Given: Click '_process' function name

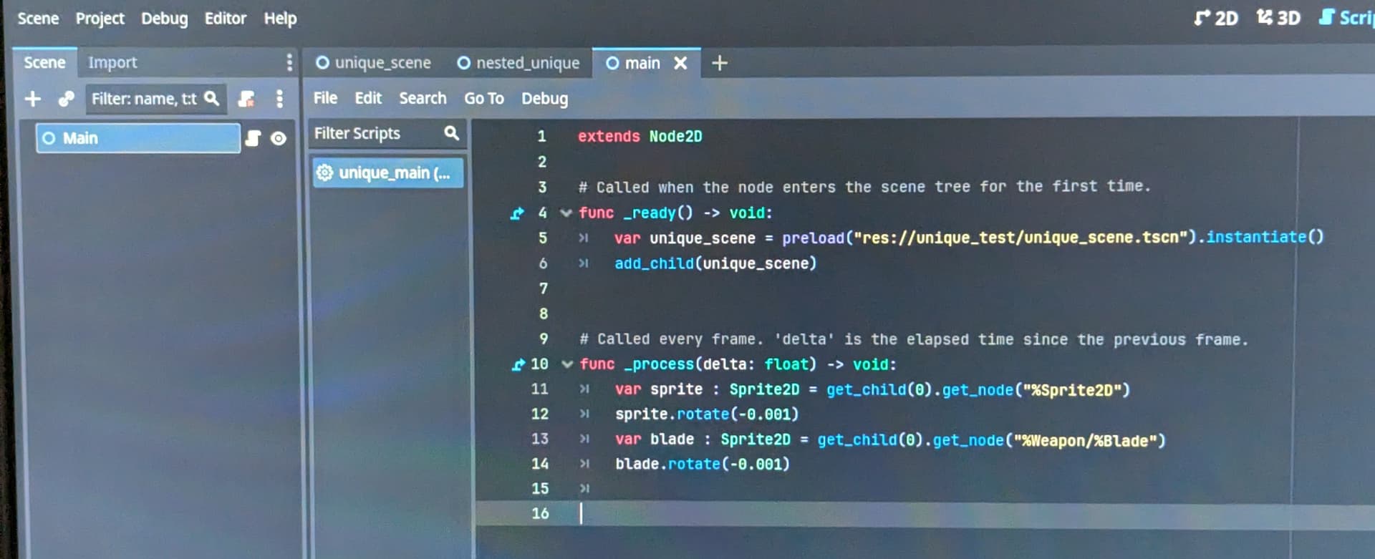Looking at the screenshot, I should coord(659,364).
